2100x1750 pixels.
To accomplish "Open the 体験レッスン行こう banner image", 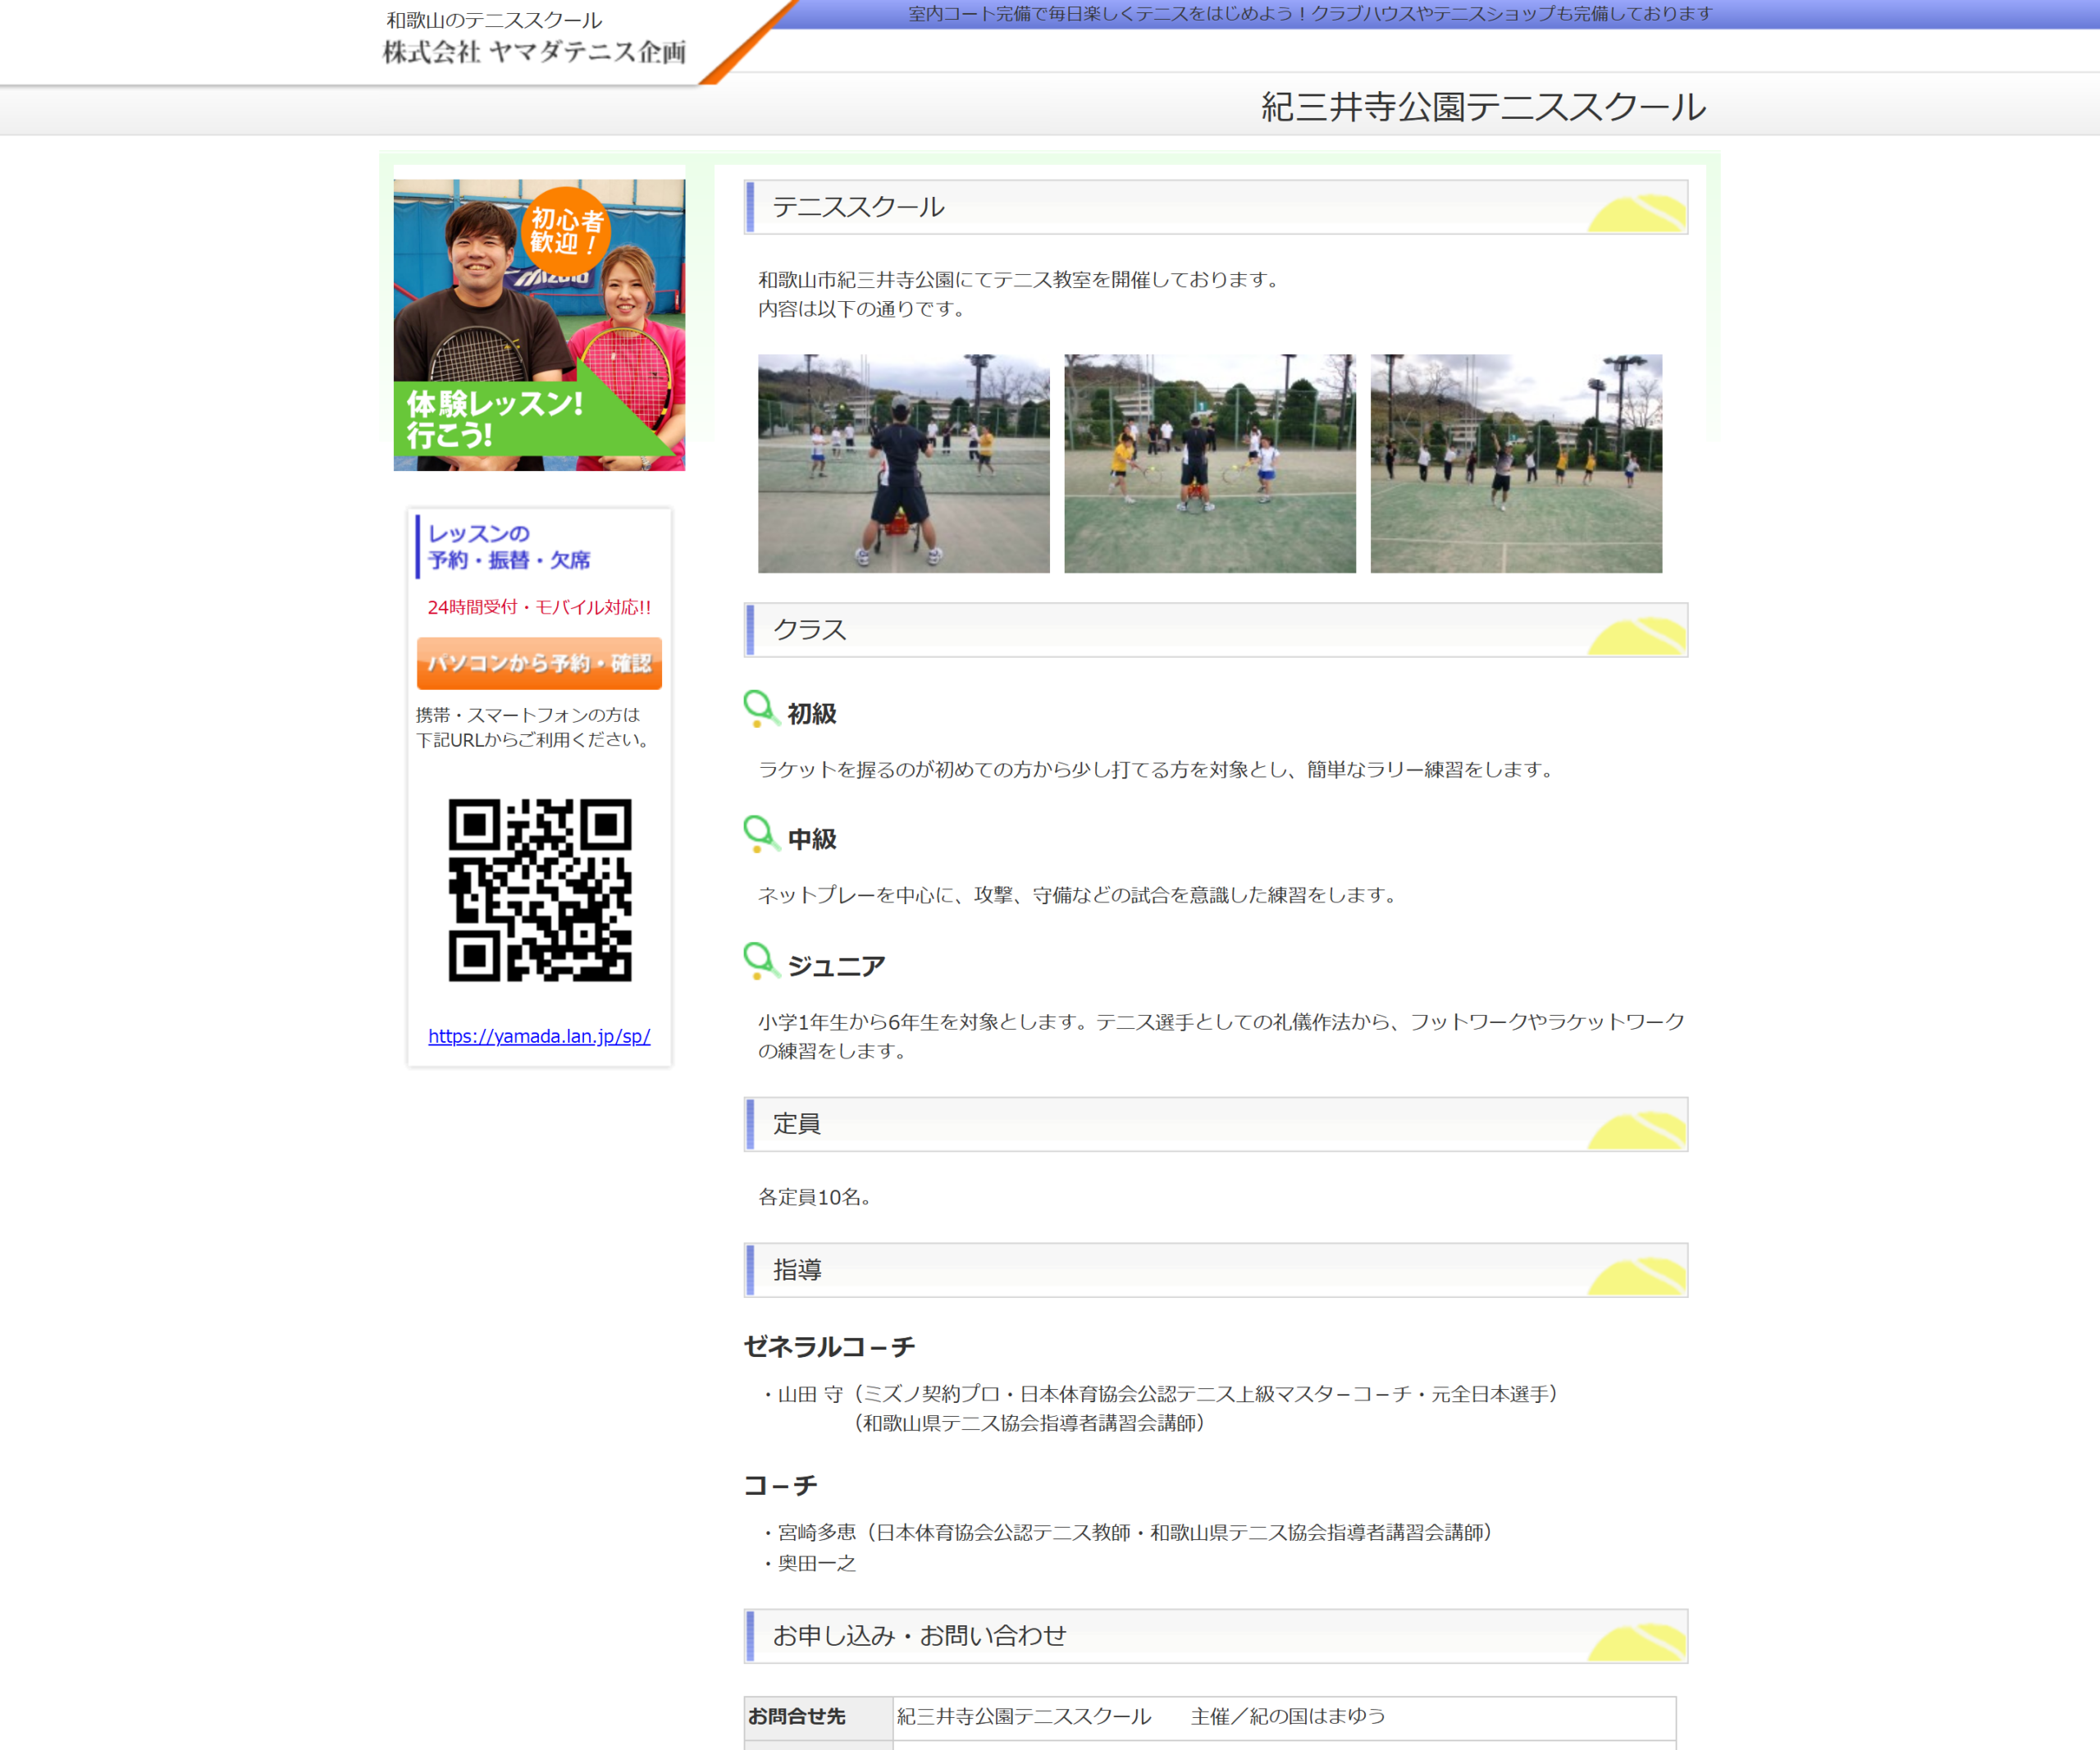I will click(539, 325).
